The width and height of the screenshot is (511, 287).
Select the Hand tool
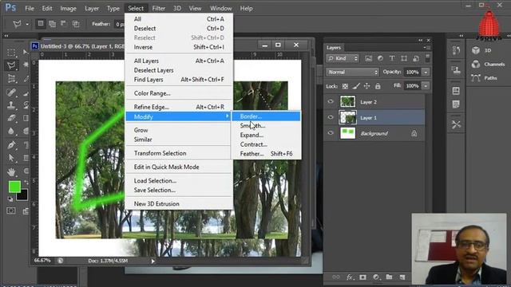point(11,171)
